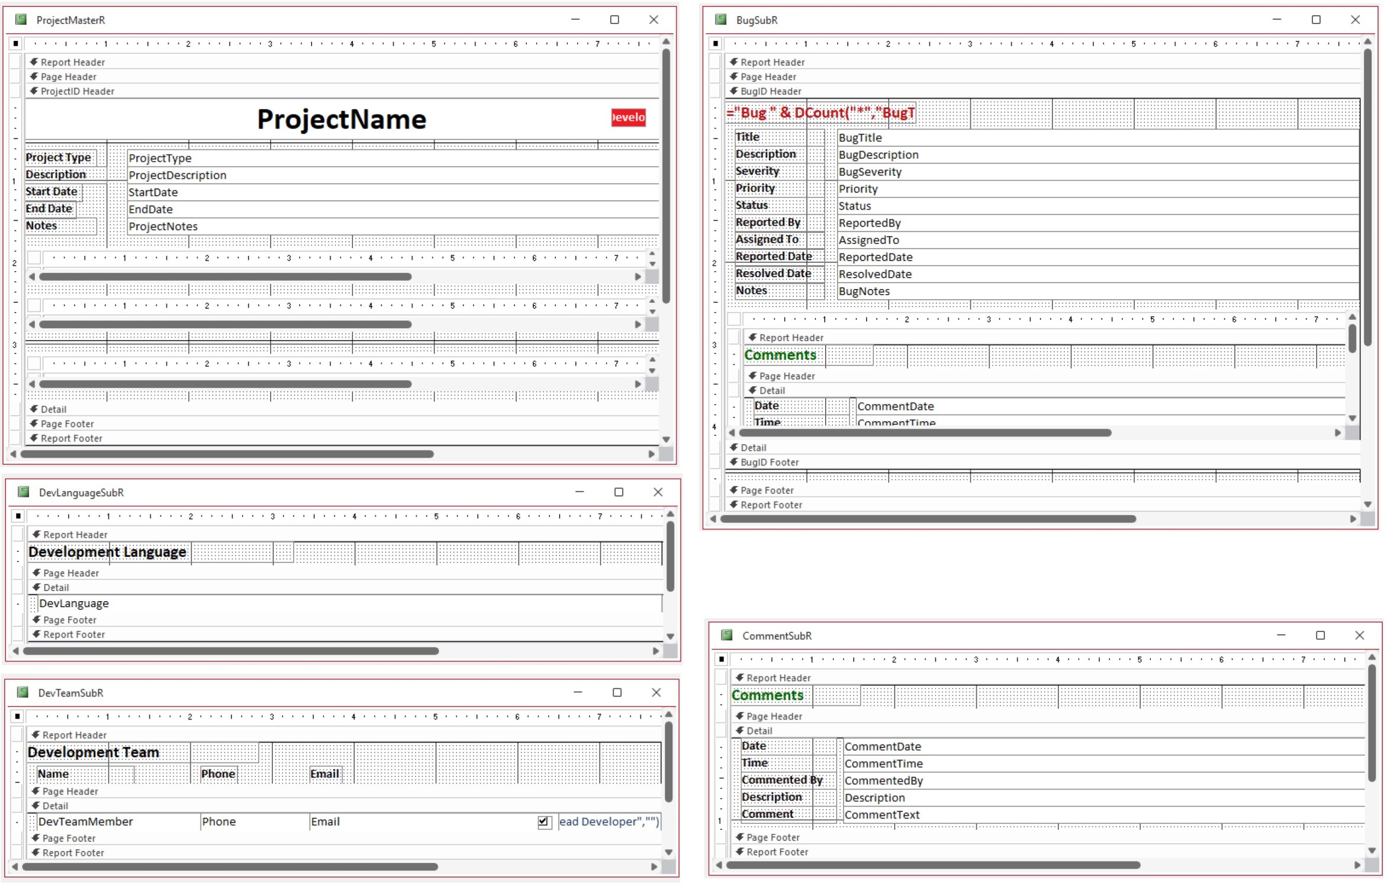Click the ProjectMasterR bottom horizontal scrollbar thumb
The width and height of the screenshot is (1387, 886).
227,454
